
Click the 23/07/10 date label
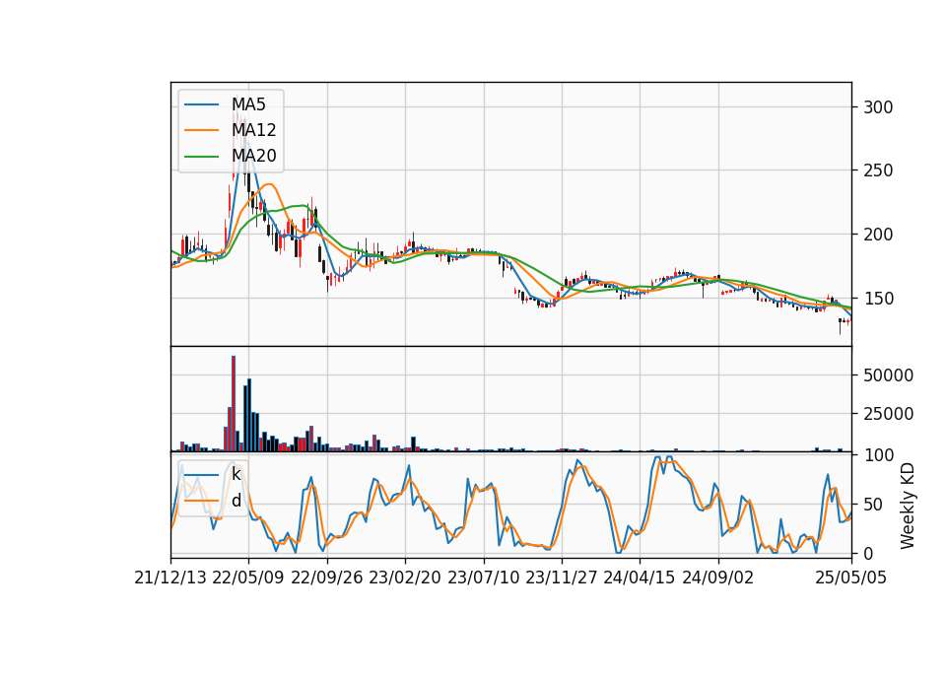pyautogui.click(x=483, y=578)
